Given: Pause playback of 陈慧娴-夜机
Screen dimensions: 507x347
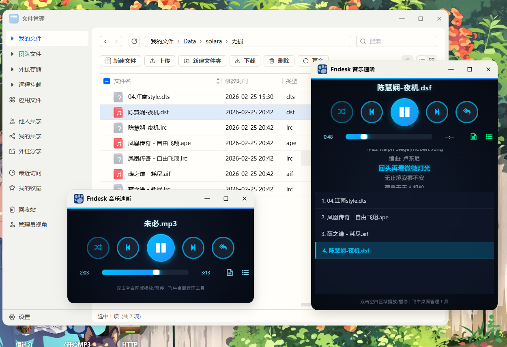Looking at the screenshot, I should pyautogui.click(x=404, y=112).
